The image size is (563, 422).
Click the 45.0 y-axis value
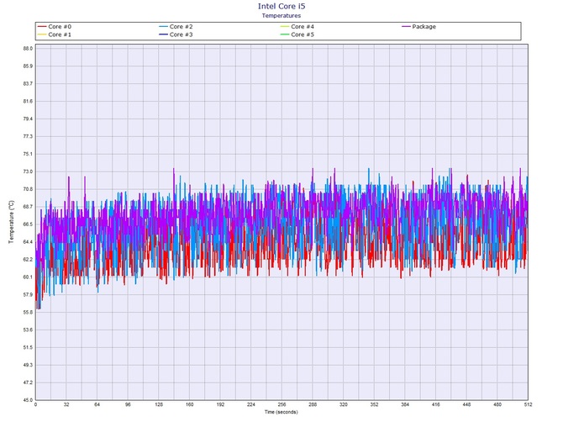click(x=28, y=400)
